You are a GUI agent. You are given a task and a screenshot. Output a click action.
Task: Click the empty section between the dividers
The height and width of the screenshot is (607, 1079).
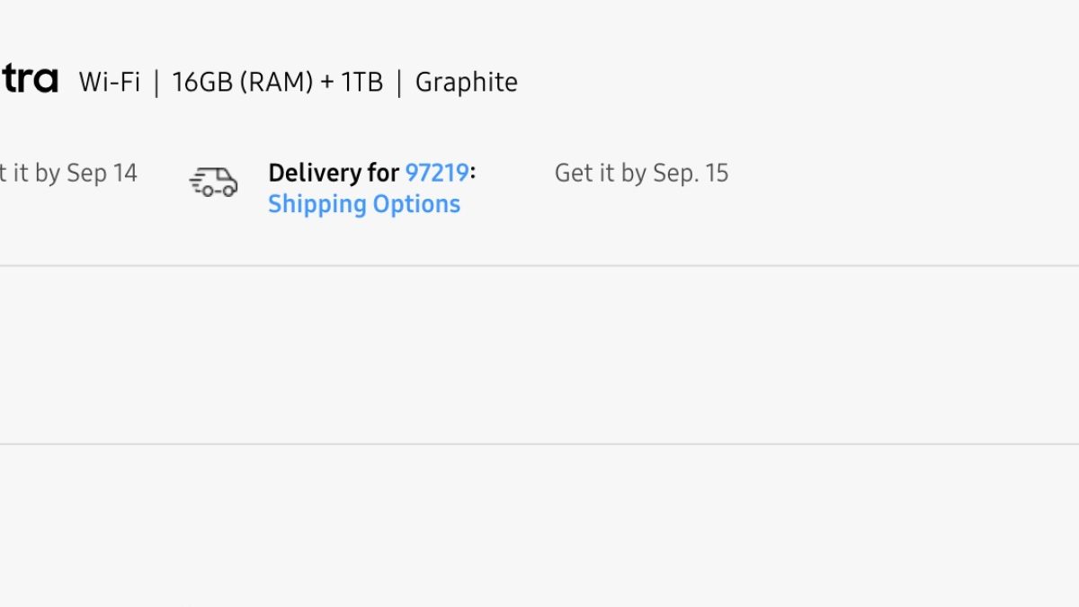tap(539, 354)
